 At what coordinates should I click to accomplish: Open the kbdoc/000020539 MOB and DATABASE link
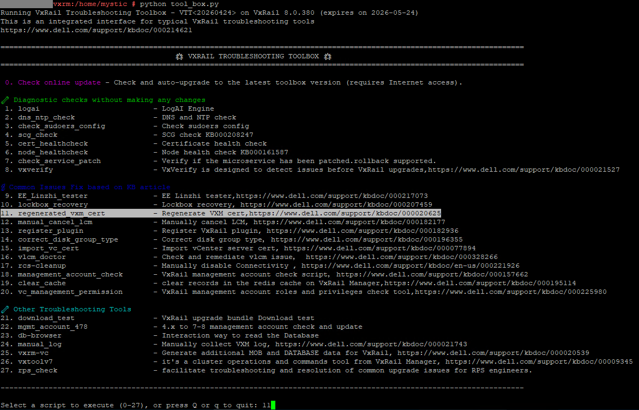pos(493,353)
